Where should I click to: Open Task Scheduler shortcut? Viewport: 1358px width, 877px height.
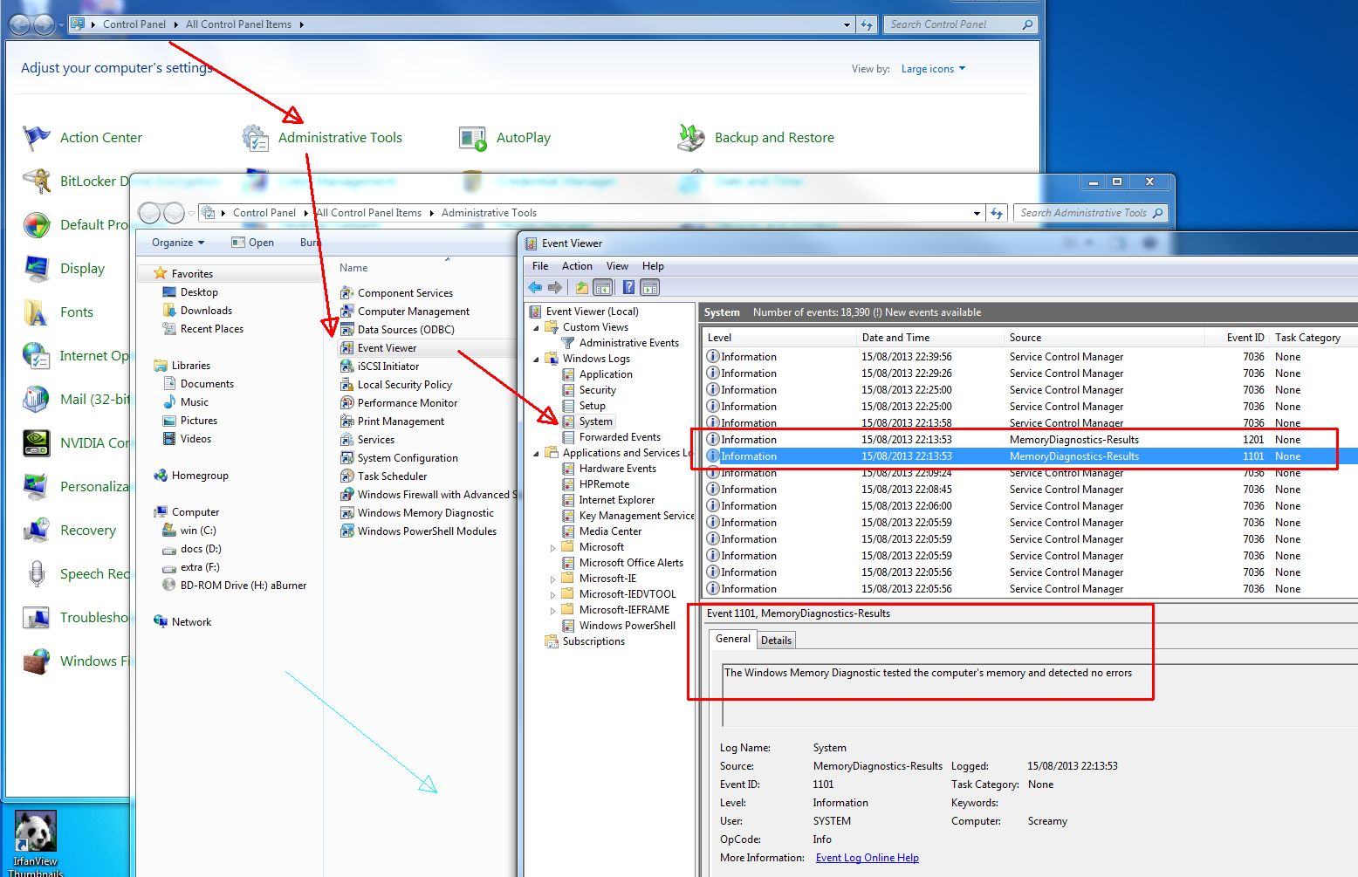(392, 476)
